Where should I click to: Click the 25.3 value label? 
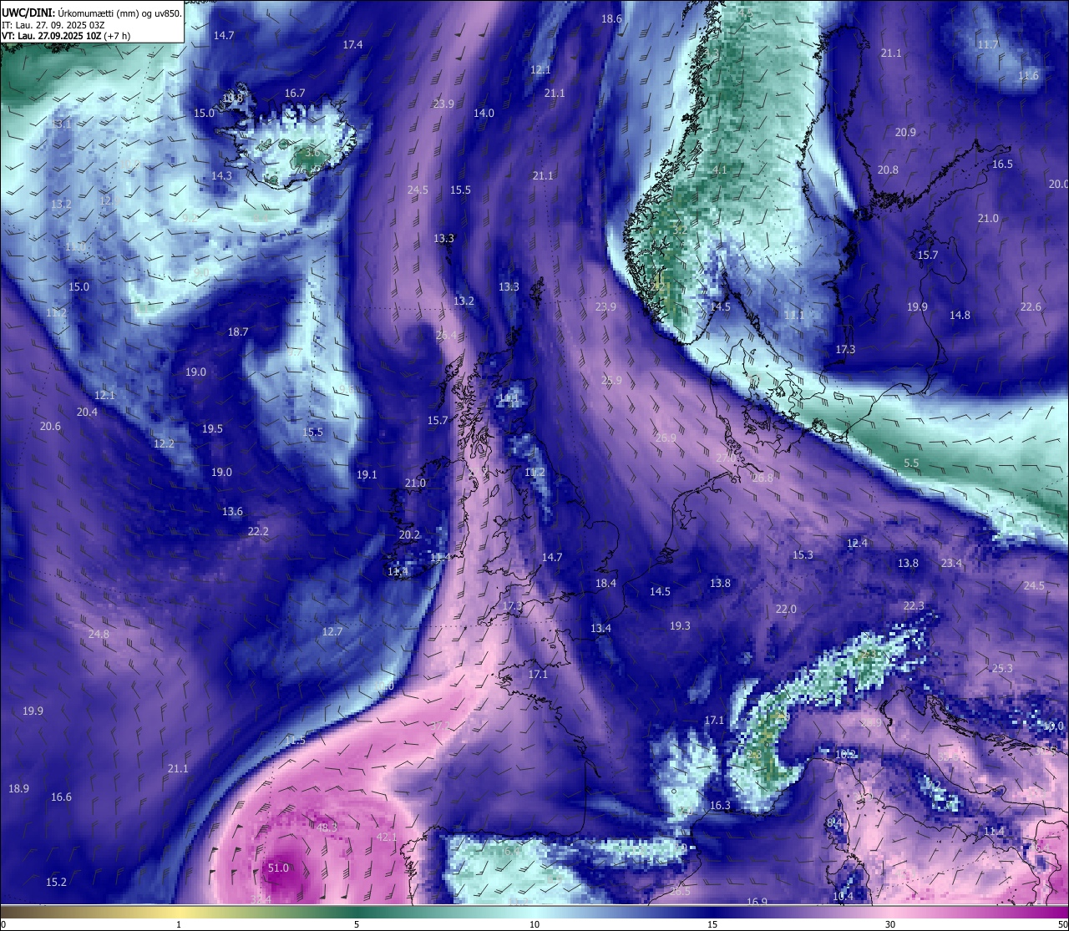point(1002,669)
